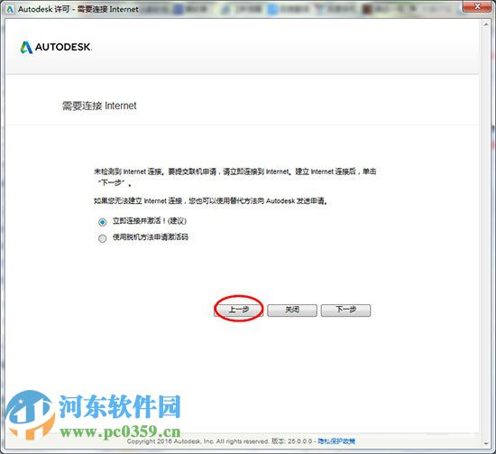Image resolution: width=496 pixels, height=454 pixels.
Task: Click the scrollbar down arrow
Action: pyautogui.click(x=486, y=443)
